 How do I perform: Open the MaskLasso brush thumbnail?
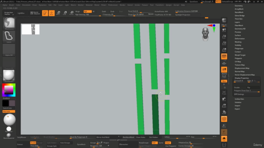[x=9, y=23]
